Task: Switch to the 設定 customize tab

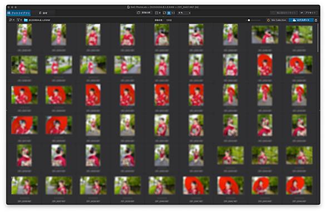Action: (x=43, y=13)
